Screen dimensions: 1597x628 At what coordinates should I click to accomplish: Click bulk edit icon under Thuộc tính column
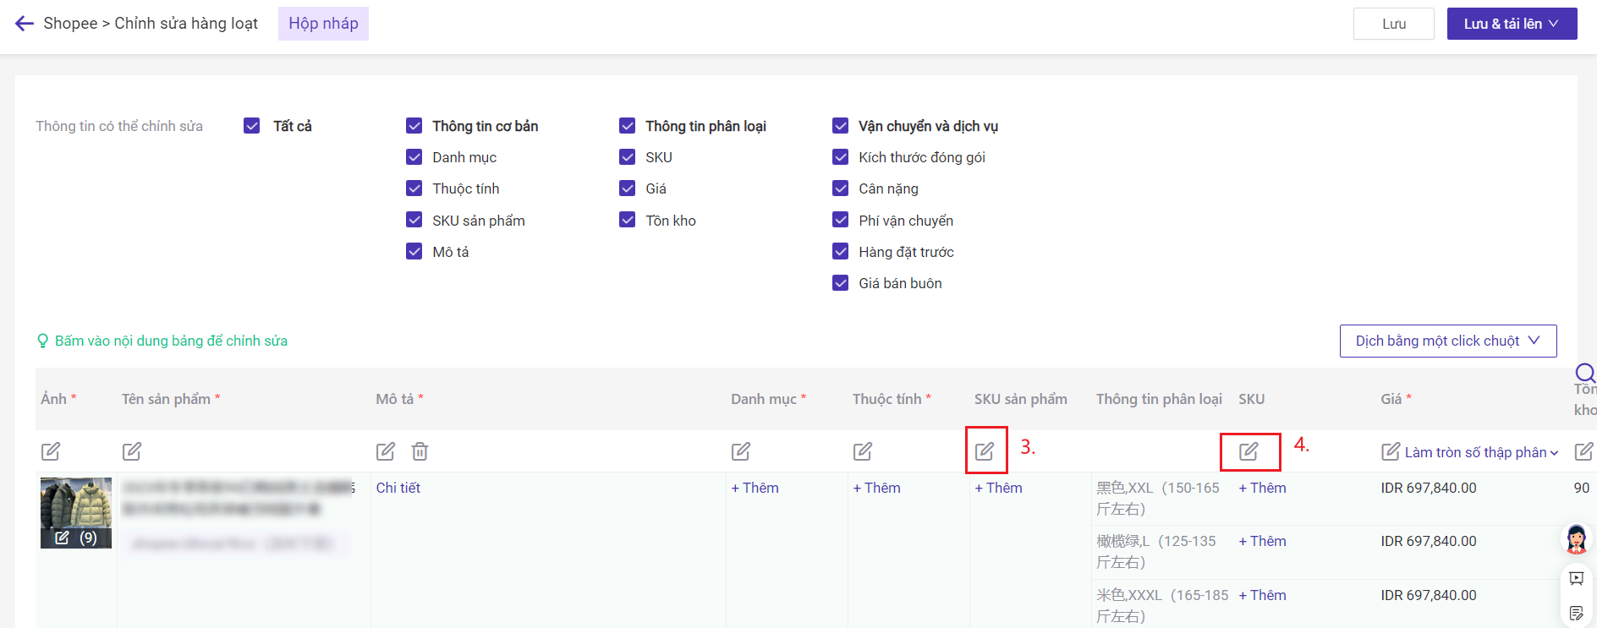863,451
